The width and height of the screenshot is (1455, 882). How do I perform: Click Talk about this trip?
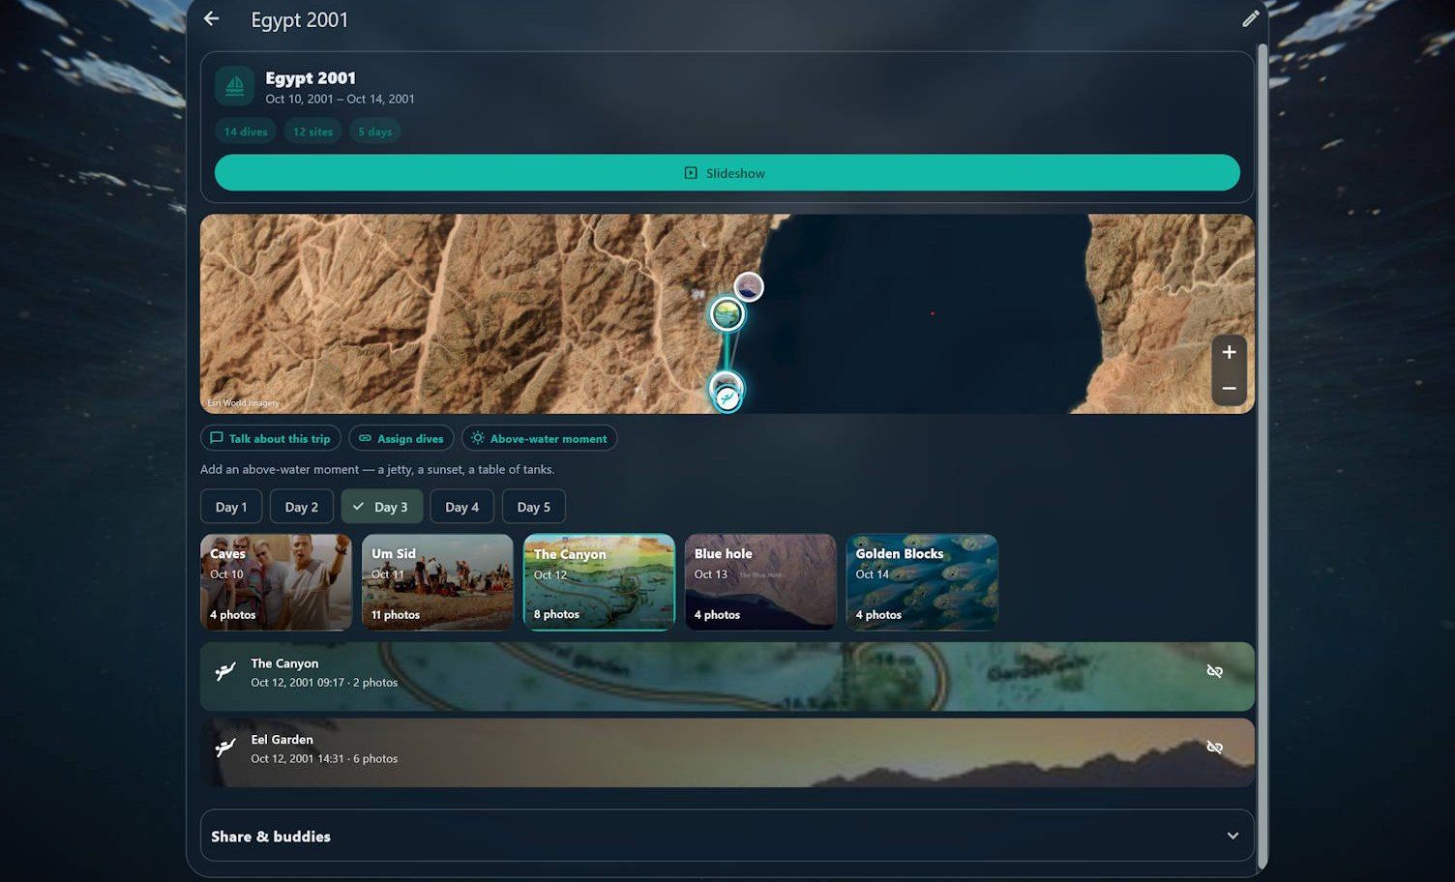pos(271,438)
